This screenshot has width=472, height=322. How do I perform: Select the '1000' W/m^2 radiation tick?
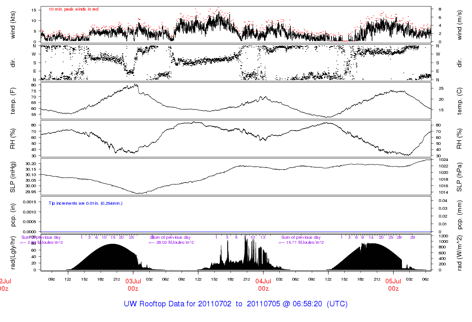pyautogui.click(x=443, y=241)
